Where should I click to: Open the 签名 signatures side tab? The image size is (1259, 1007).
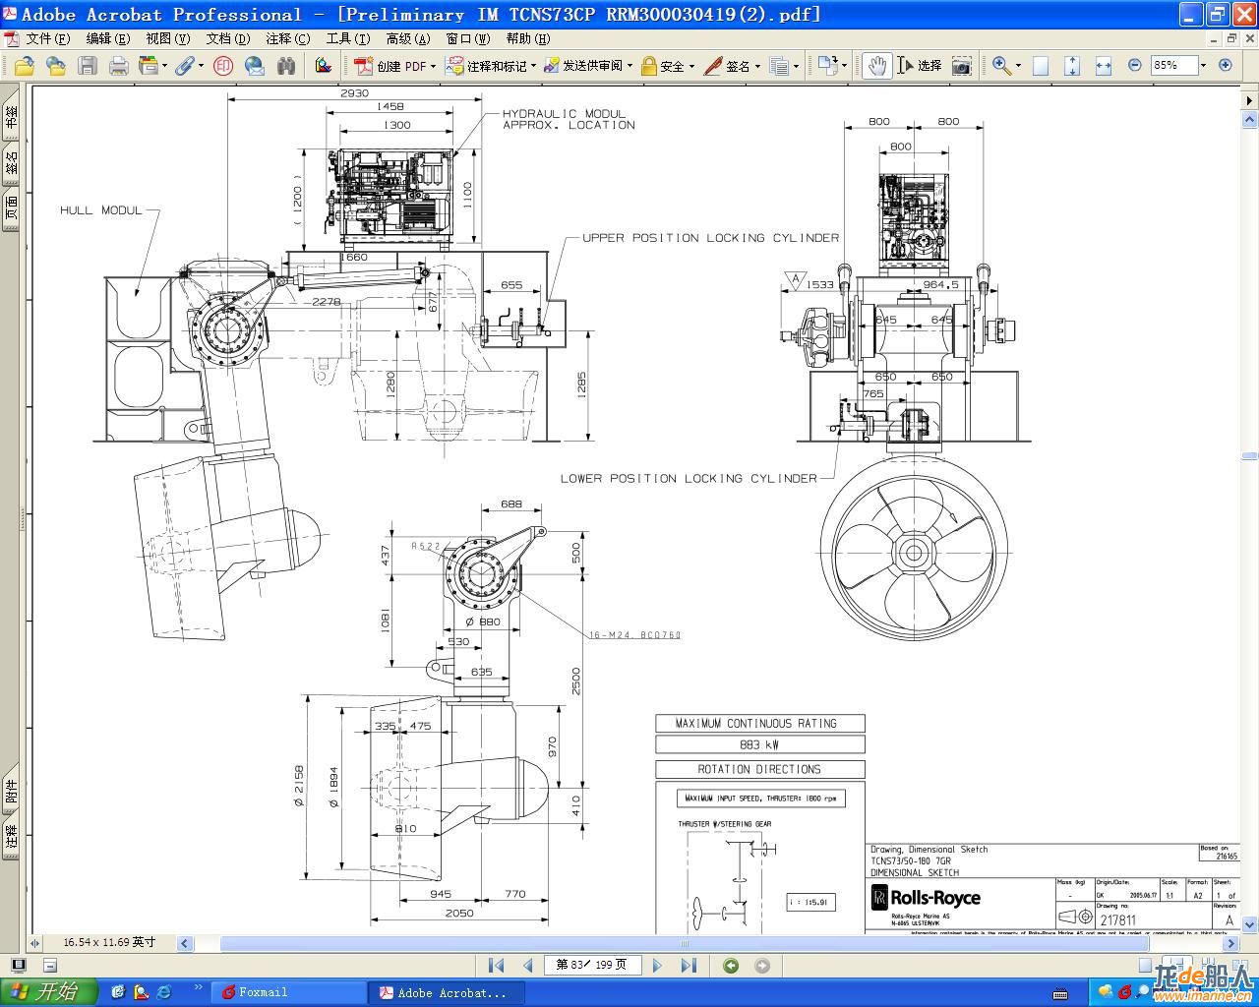(11, 163)
